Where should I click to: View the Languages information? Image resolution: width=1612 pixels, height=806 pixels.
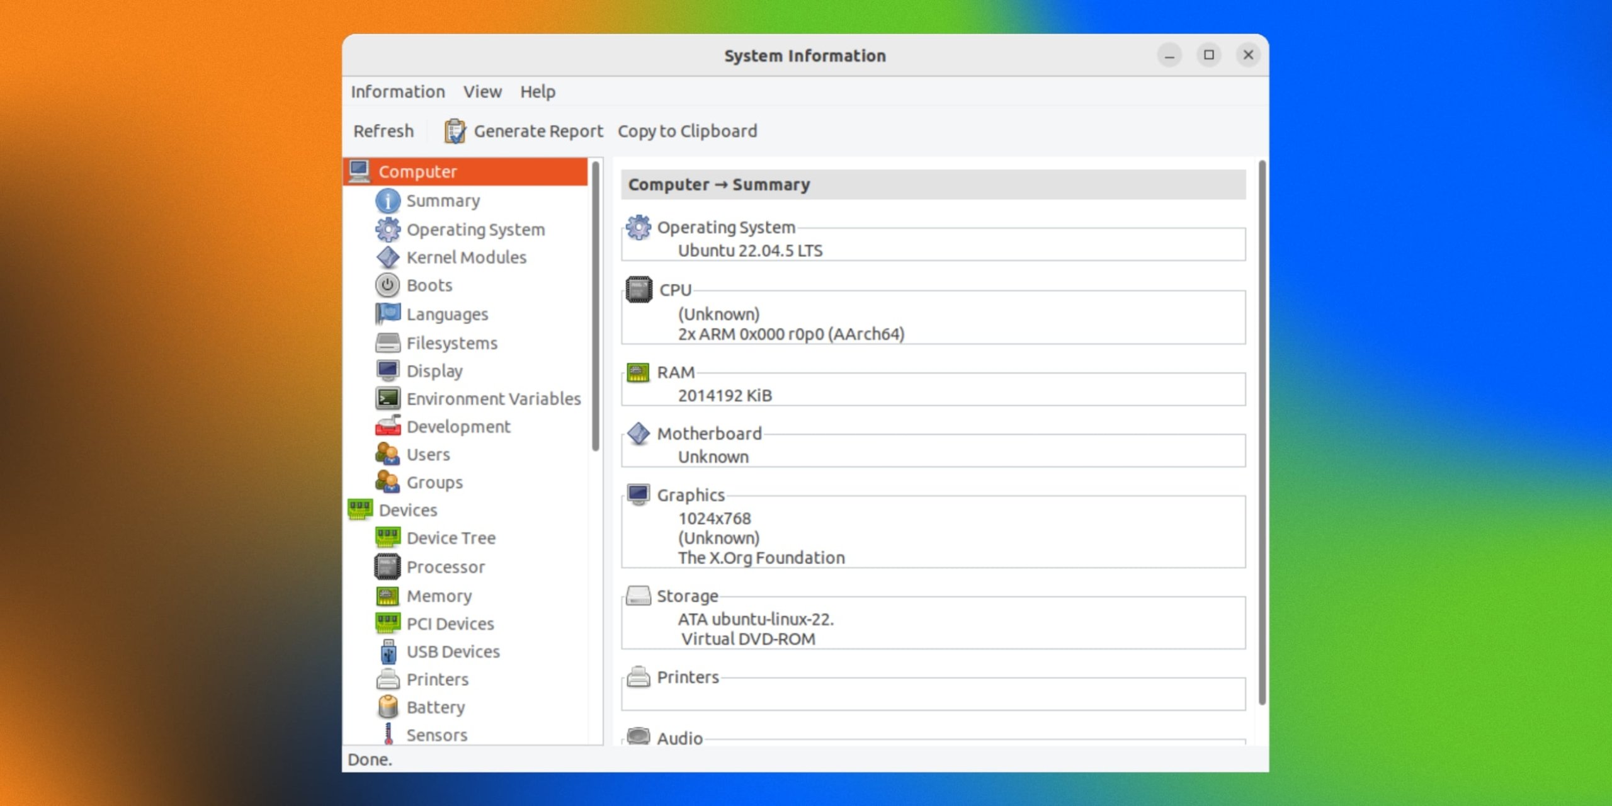point(447,314)
